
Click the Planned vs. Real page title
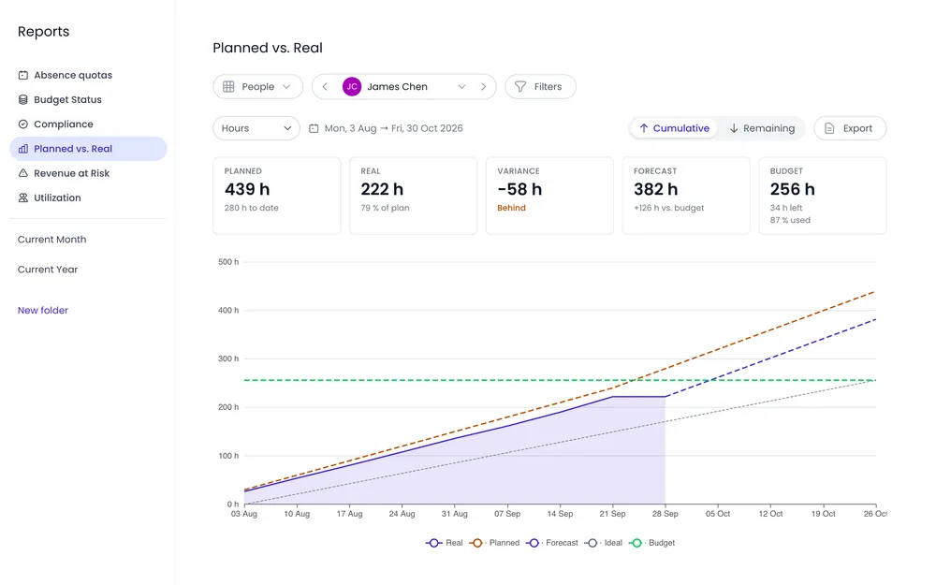[268, 48]
